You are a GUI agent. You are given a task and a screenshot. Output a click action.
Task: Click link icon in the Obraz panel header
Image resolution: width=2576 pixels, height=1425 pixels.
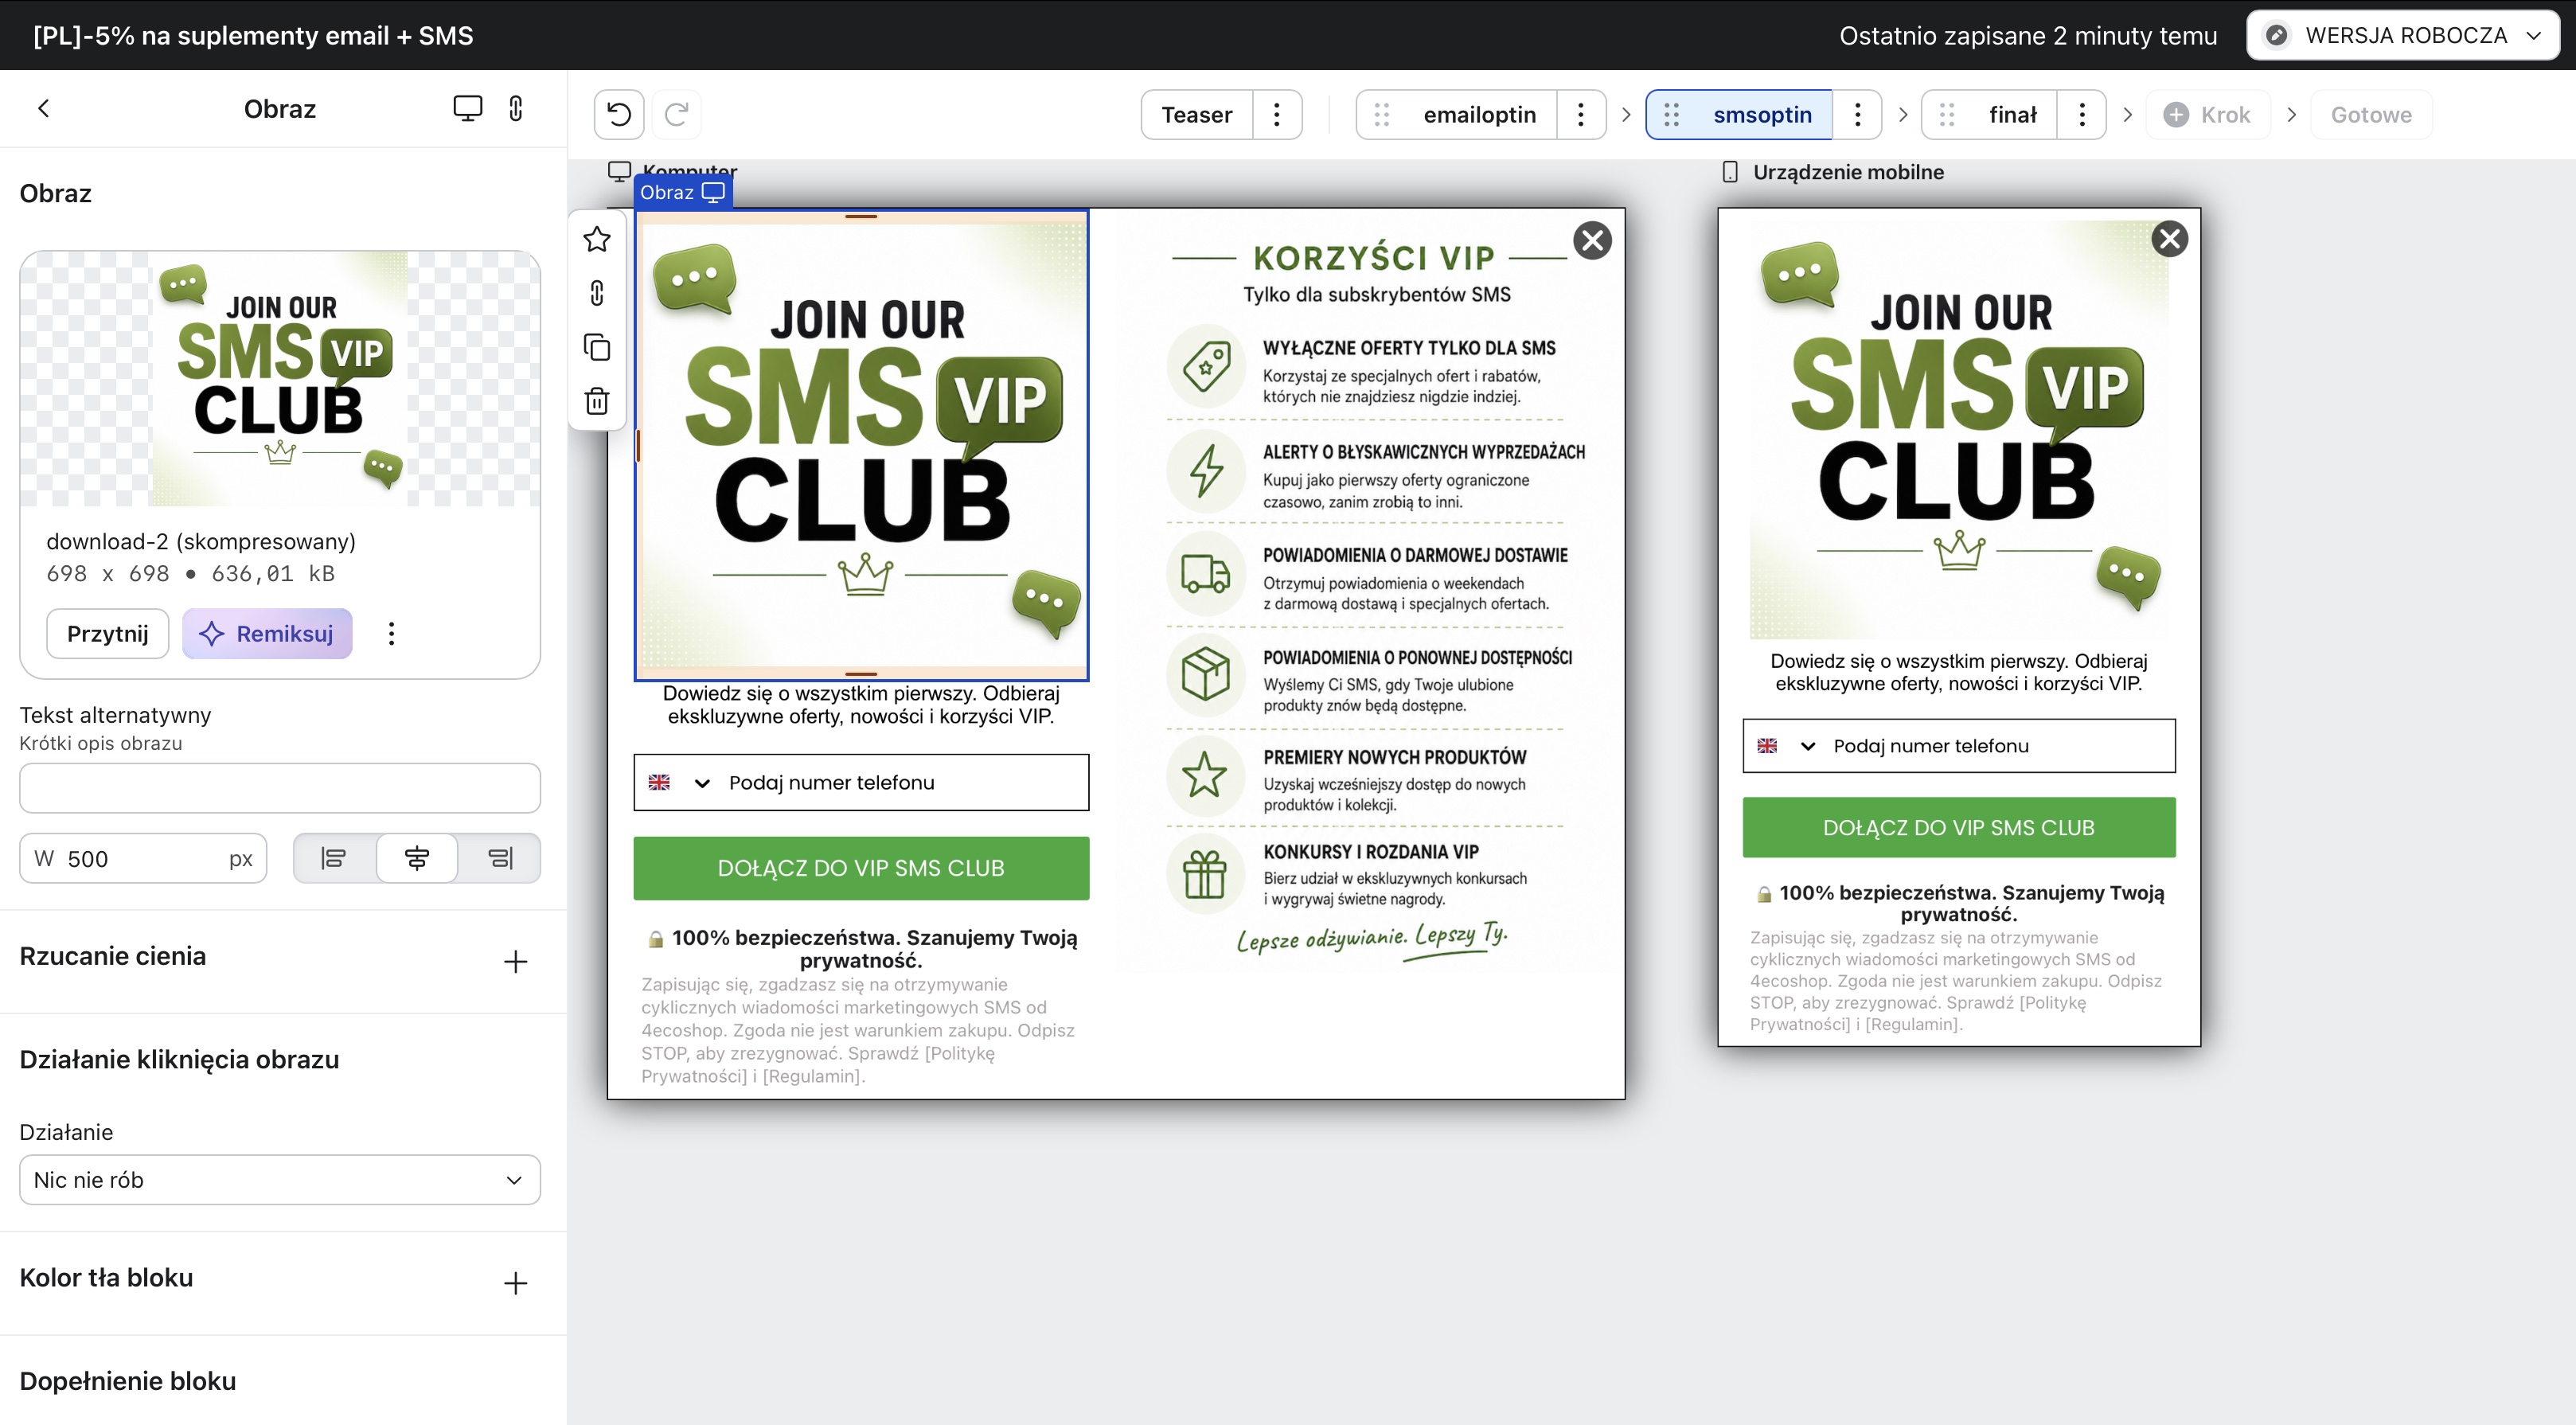pyautogui.click(x=516, y=108)
